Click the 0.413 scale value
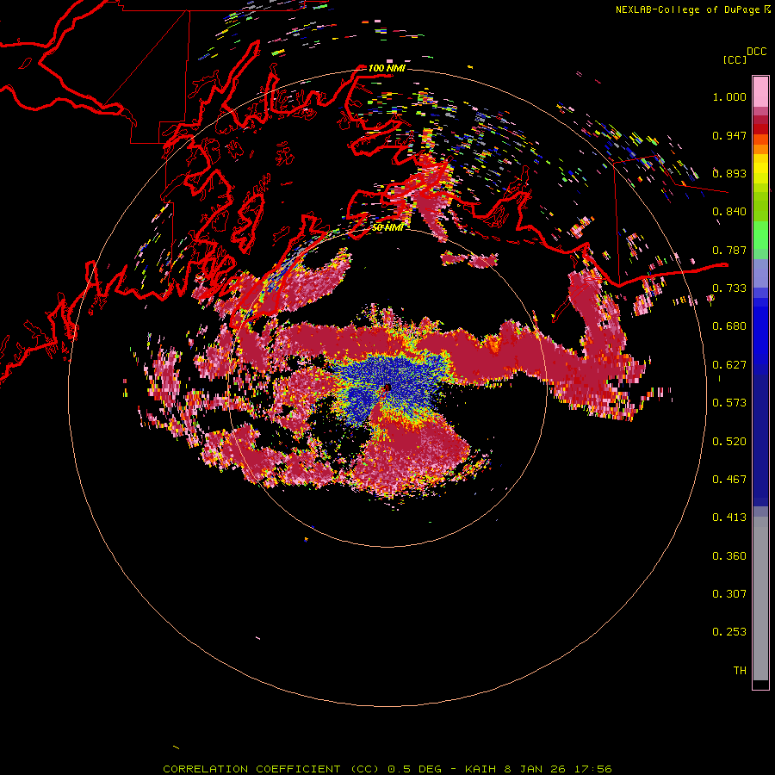The width and height of the screenshot is (775, 775). coord(729,518)
